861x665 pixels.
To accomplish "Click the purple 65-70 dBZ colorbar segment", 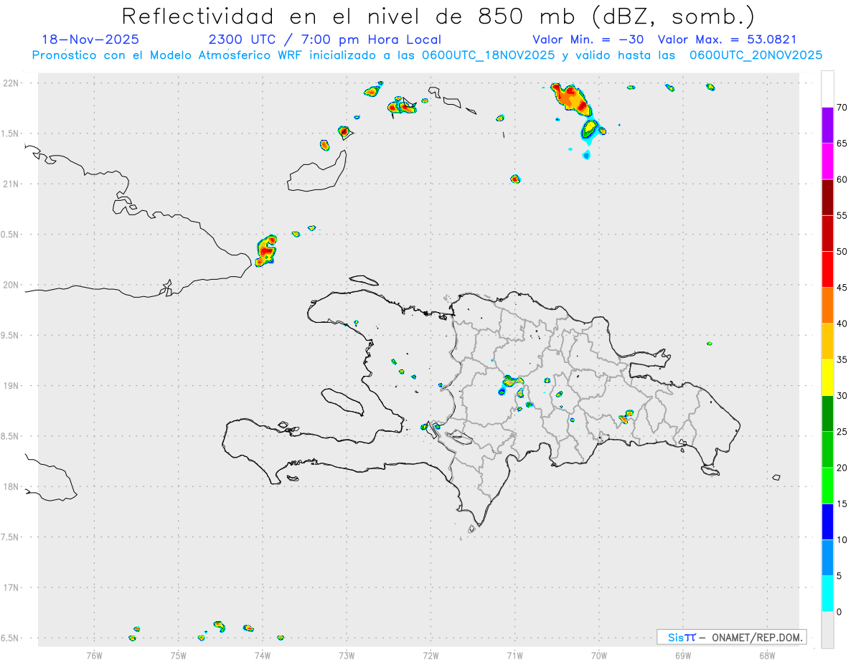I will pos(827,126).
